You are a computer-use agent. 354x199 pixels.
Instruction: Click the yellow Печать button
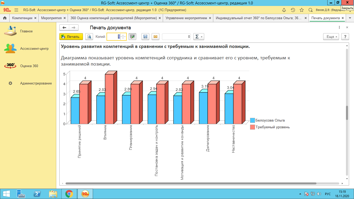(x=71, y=37)
